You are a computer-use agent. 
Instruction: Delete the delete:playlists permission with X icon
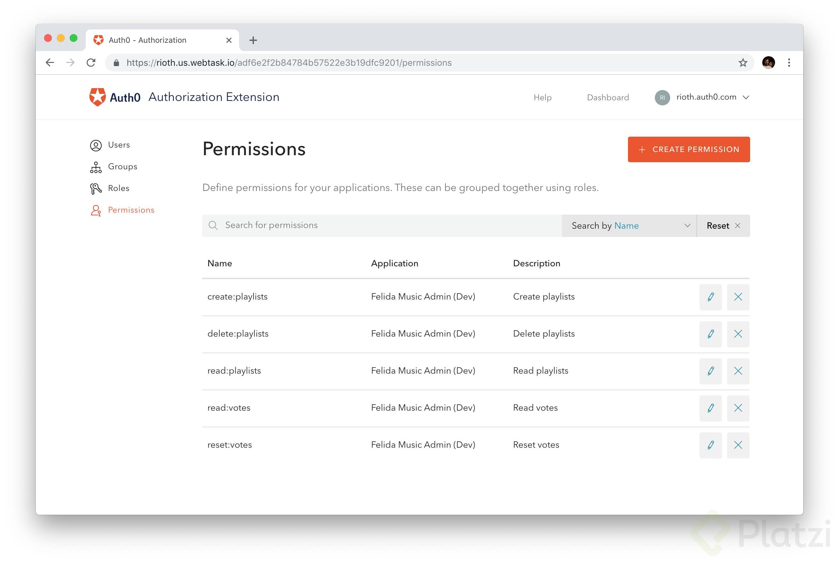(x=737, y=334)
